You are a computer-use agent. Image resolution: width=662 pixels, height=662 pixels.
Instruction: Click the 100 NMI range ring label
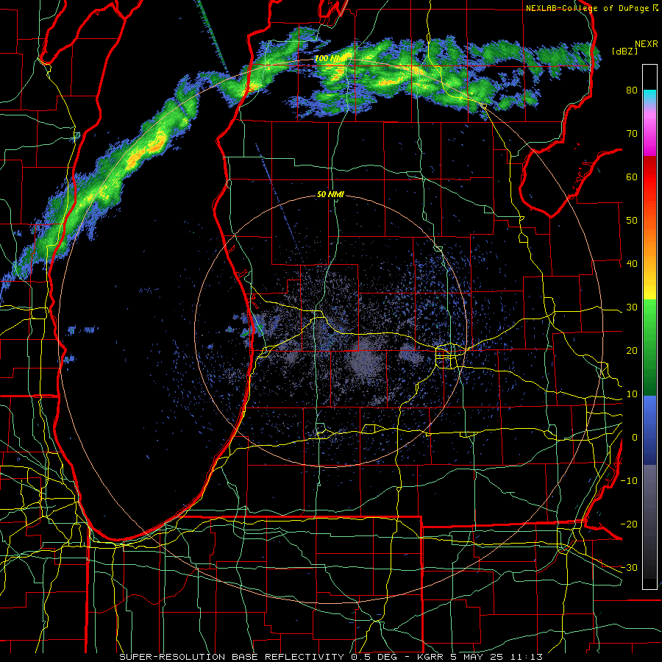(x=330, y=58)
